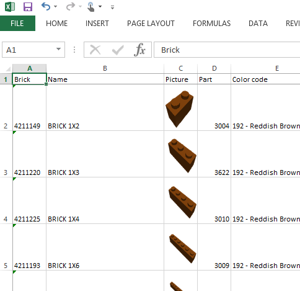The image size is (300, 291).
Task: Select Reddish Brown color cell in row 3
Action: (265, 154)
